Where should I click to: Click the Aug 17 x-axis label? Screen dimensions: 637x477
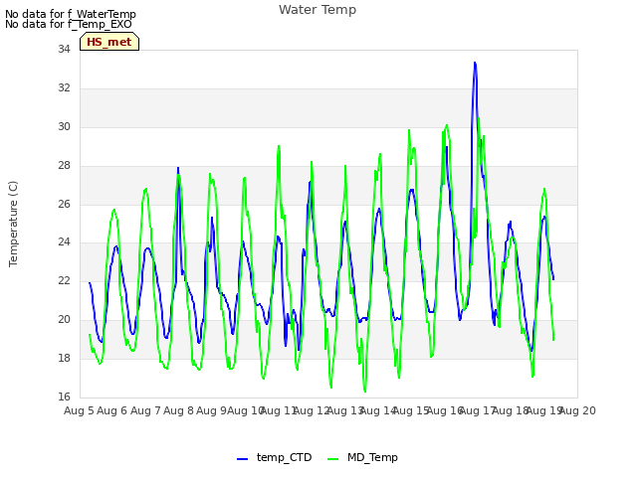(478, 410)
